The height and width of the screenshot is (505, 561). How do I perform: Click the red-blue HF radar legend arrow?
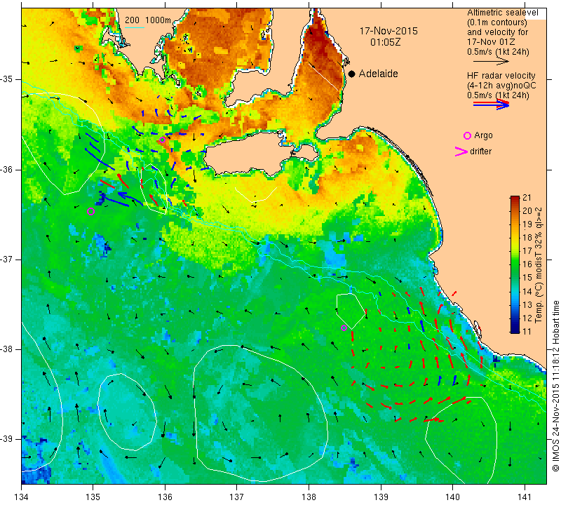491,105
